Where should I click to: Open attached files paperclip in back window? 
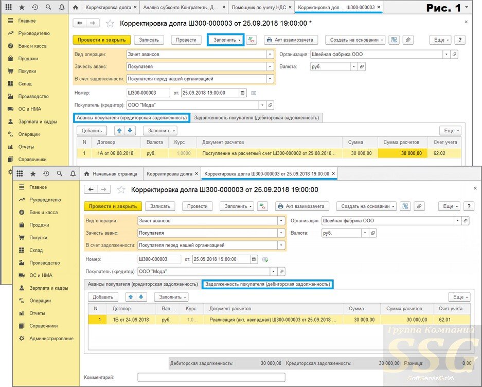point(408,40)
